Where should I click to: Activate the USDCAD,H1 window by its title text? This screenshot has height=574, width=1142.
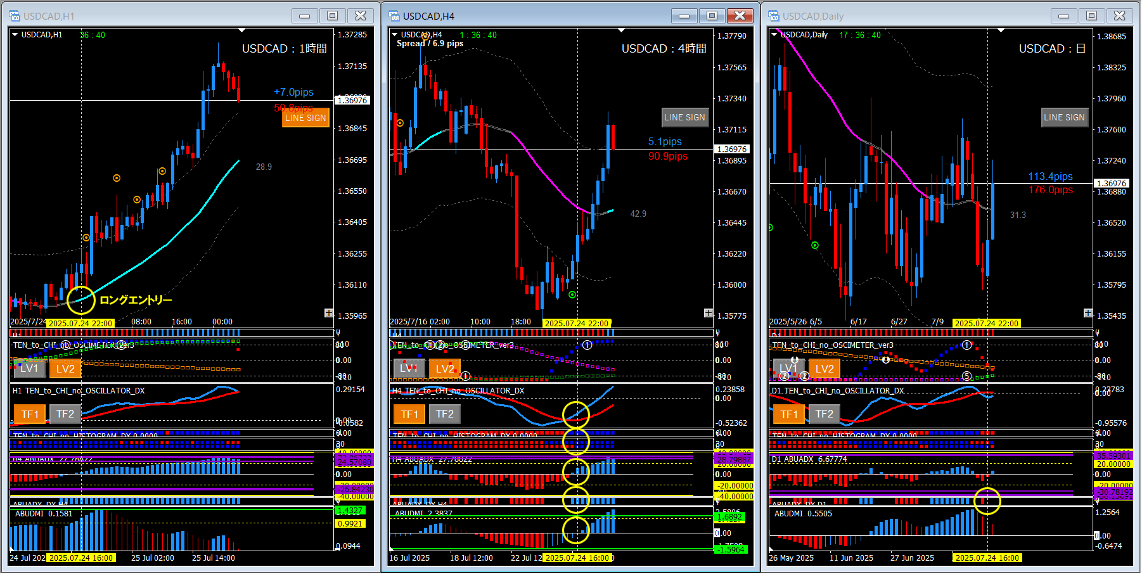tap(49, 16)
